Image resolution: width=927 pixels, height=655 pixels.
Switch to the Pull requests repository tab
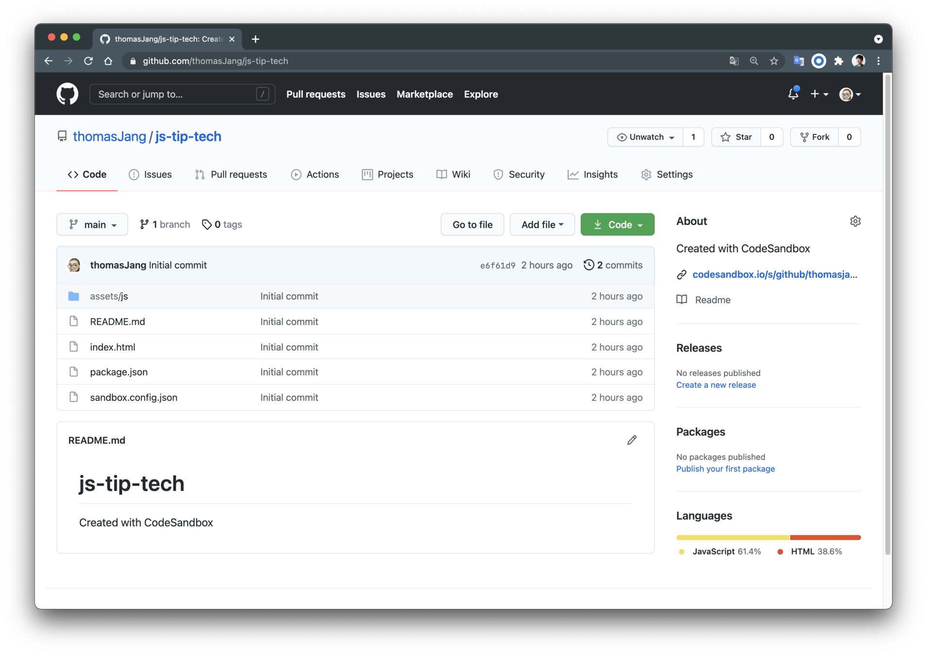[x=231, y=174]
